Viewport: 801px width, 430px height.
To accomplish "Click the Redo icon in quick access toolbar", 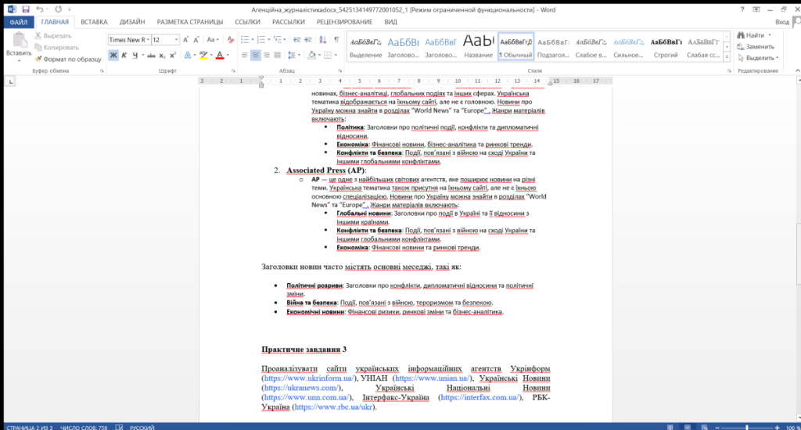I will pyautogui.click(x=58, y=9).
